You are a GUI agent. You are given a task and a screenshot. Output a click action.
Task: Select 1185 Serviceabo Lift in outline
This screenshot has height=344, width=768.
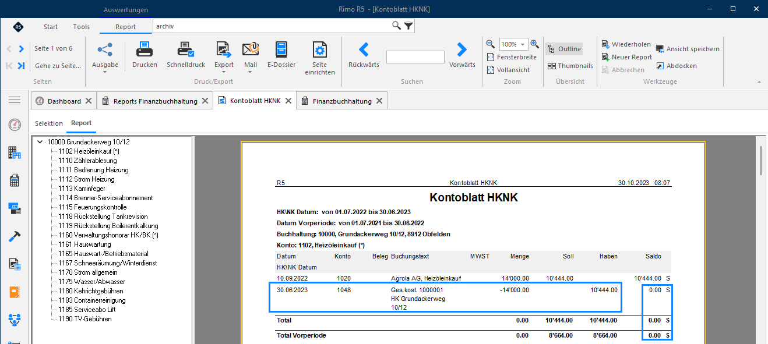point(87,310)
